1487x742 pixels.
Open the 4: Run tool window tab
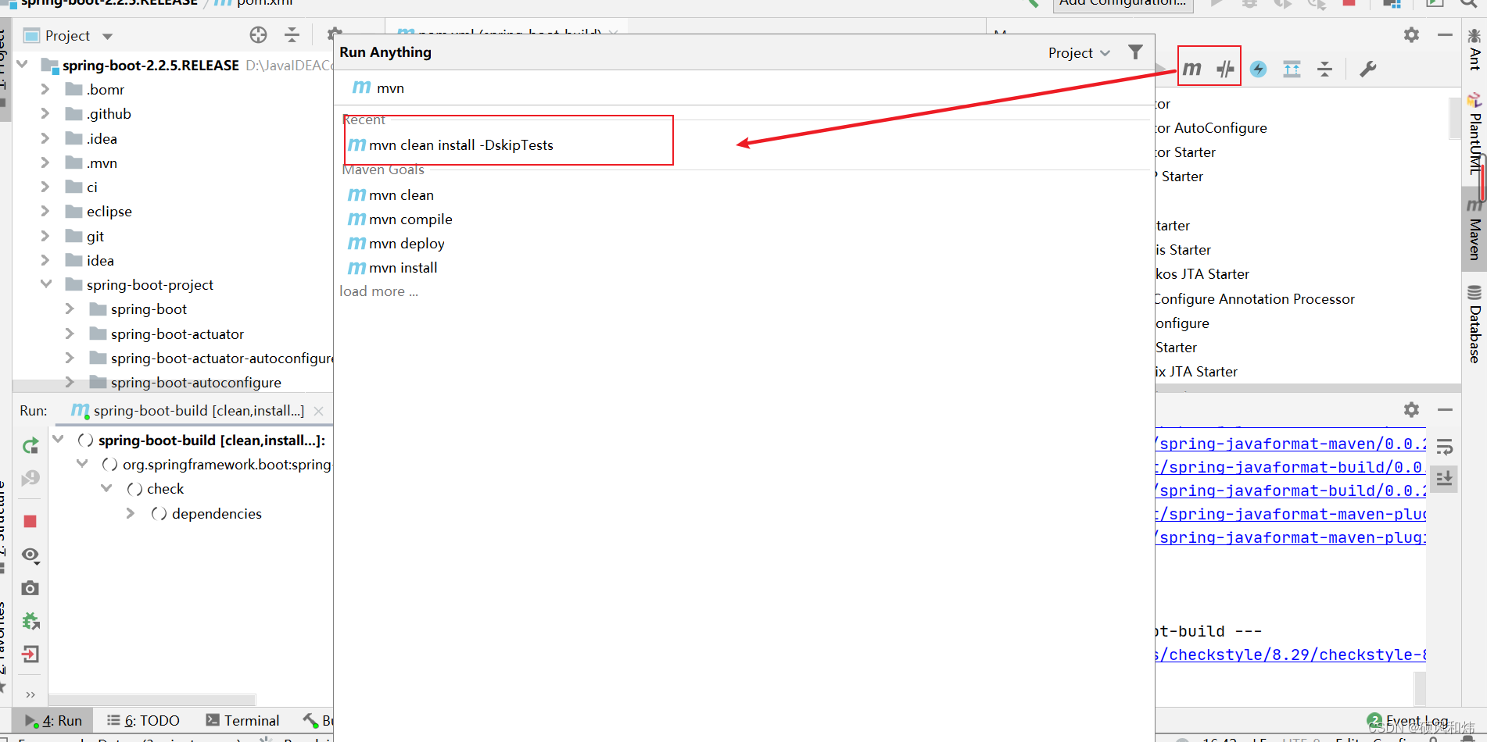(x=53, y=720)
